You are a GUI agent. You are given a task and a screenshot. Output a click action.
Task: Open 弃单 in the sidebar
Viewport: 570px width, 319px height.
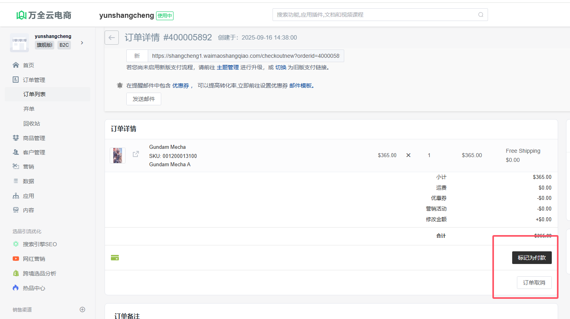pos(29,109)
